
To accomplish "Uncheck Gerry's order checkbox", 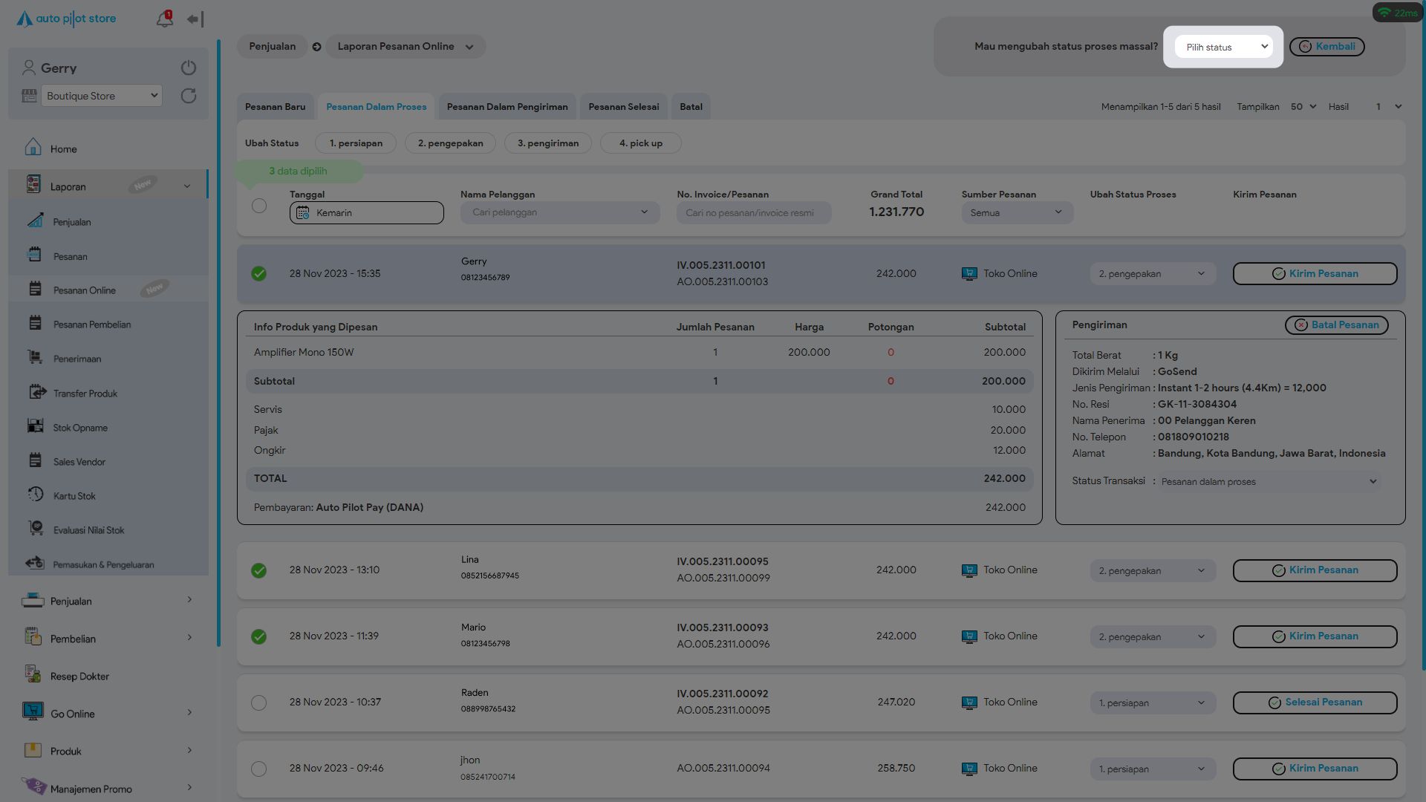I will pos(258,274).
